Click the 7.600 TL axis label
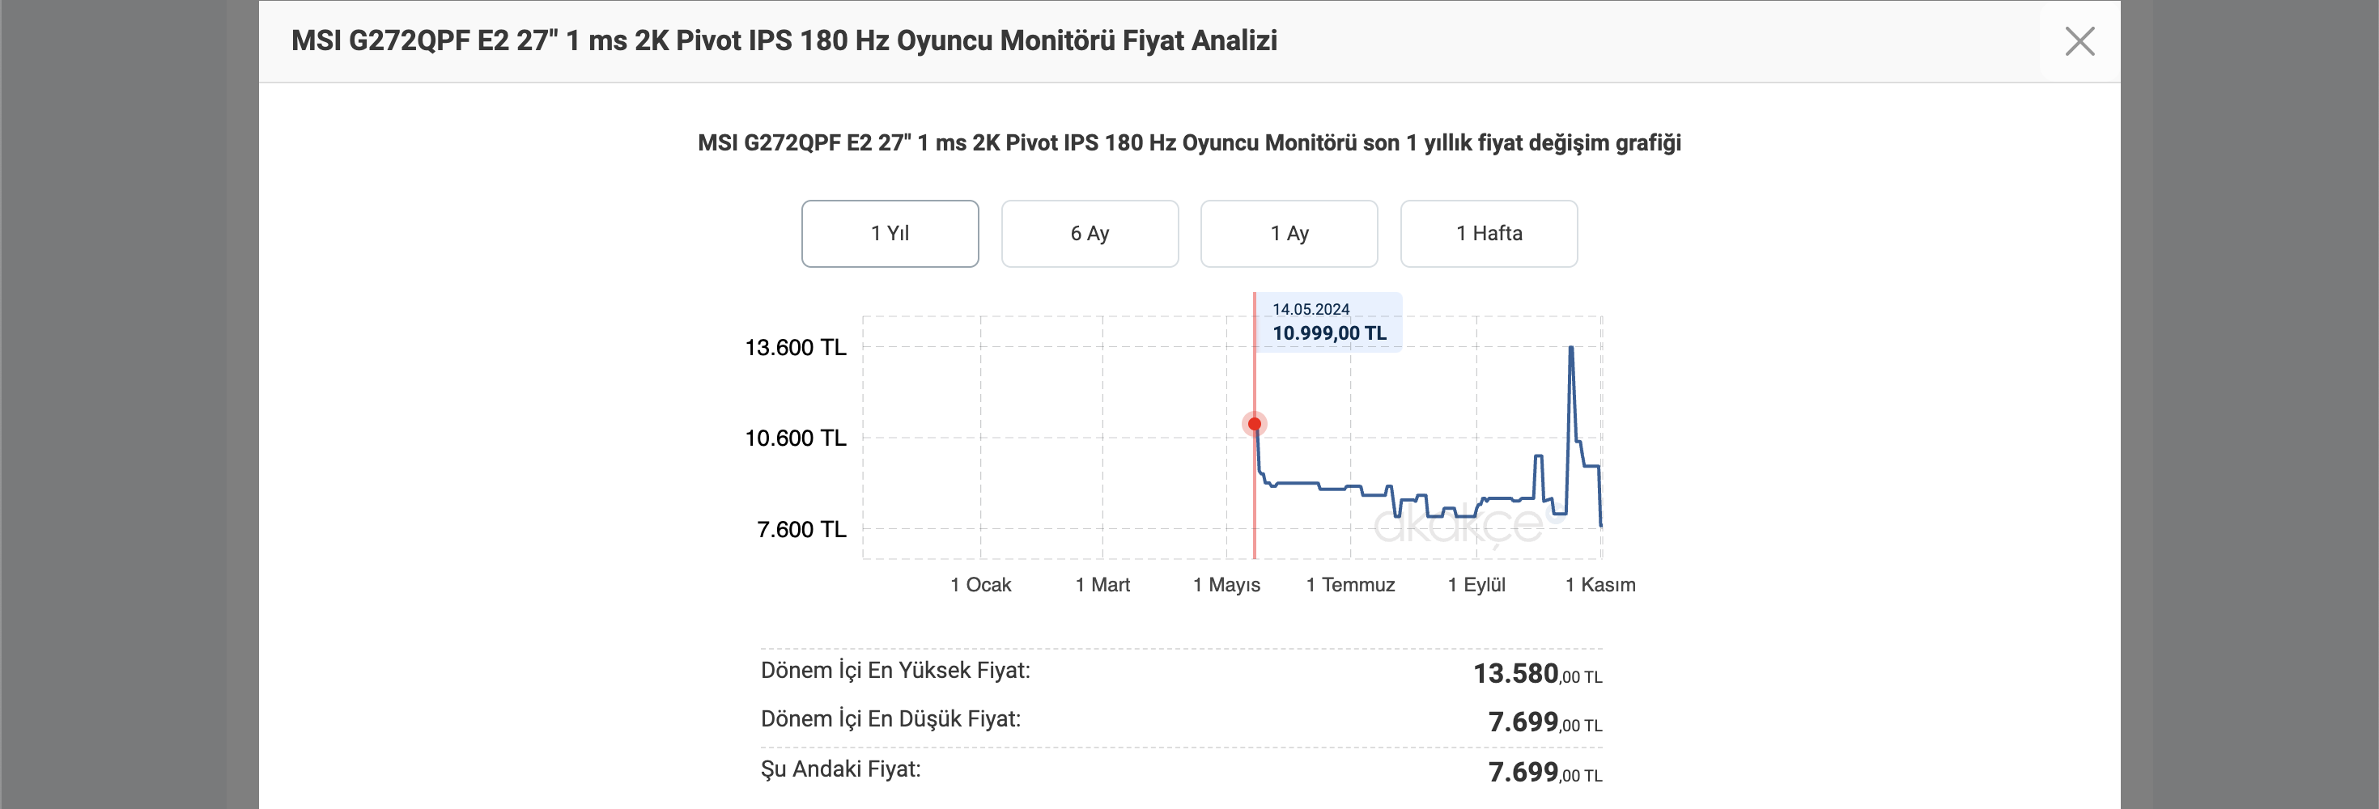Screen dimensions: 2379x809 point(801,529)
